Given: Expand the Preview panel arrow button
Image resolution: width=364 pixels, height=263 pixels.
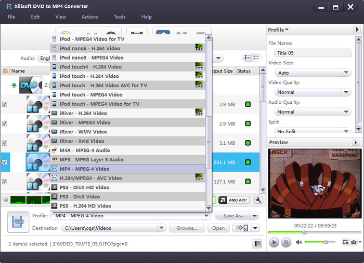Looking at the screenshot, I should pyautogui.click(x=355, y=142).
